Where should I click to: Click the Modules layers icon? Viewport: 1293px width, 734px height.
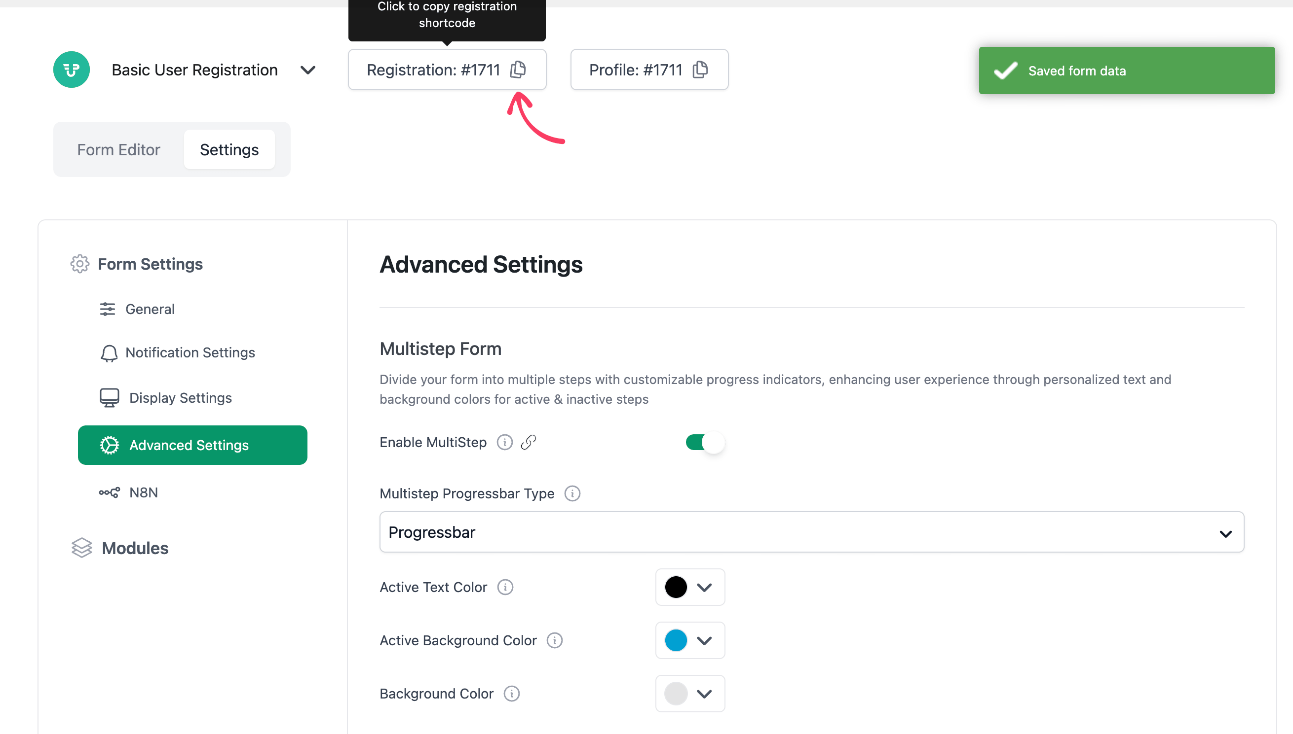pos(82,548)
